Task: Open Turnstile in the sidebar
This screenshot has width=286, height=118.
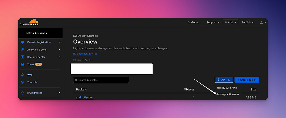Action: coord(32,82)
